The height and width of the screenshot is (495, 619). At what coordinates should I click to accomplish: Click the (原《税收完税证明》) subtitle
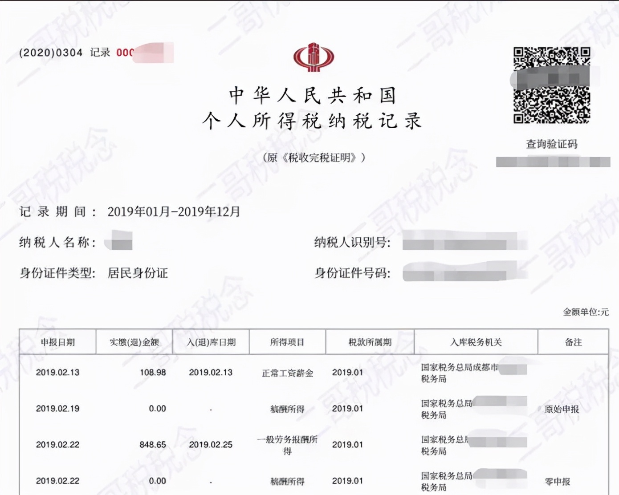(314, 158)
